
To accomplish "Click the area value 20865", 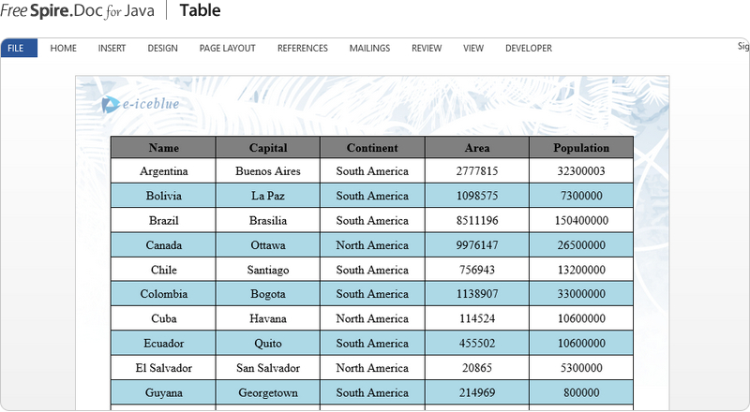I will [x=477, y=368].
